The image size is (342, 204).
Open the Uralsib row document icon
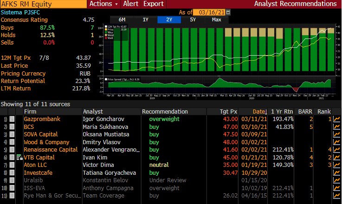point(12,180)
